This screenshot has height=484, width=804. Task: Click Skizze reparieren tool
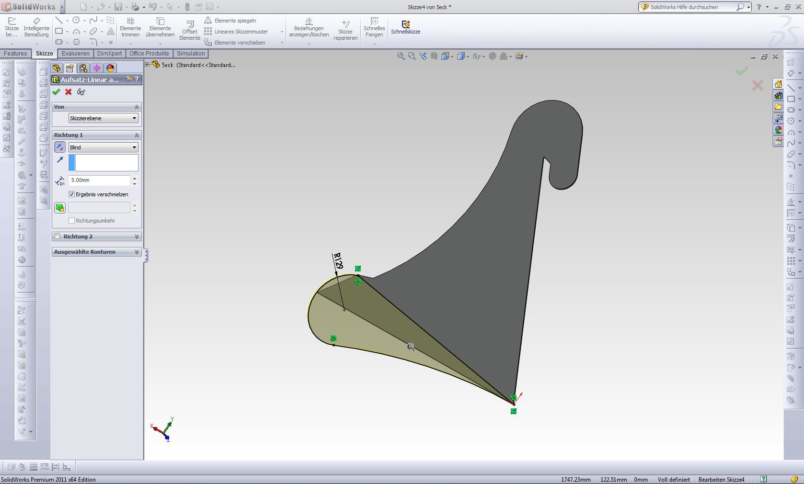pyautogui.click(x=345, y=30)
